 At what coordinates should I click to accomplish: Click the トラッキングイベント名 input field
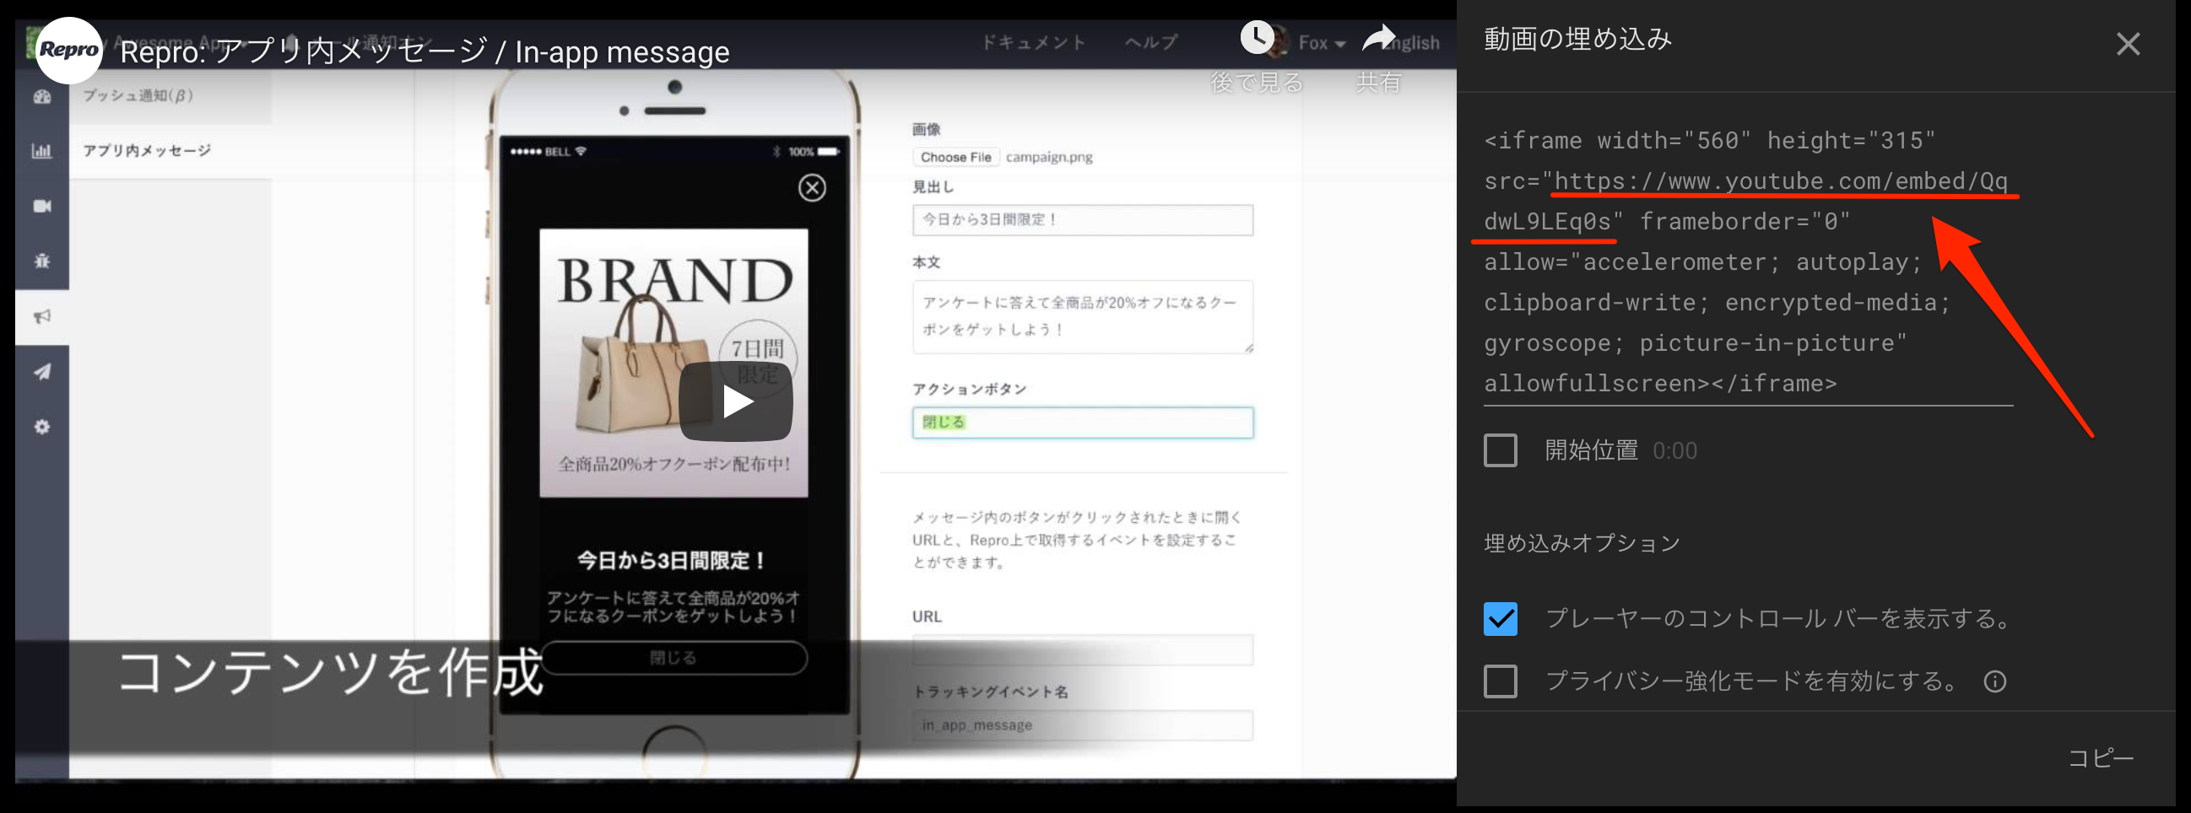(x=1082, y=724)
